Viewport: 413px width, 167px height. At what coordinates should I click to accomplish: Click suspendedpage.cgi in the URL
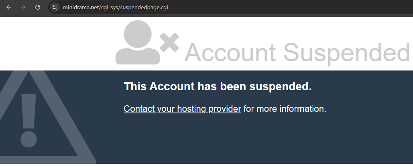[x=144, y=7]
